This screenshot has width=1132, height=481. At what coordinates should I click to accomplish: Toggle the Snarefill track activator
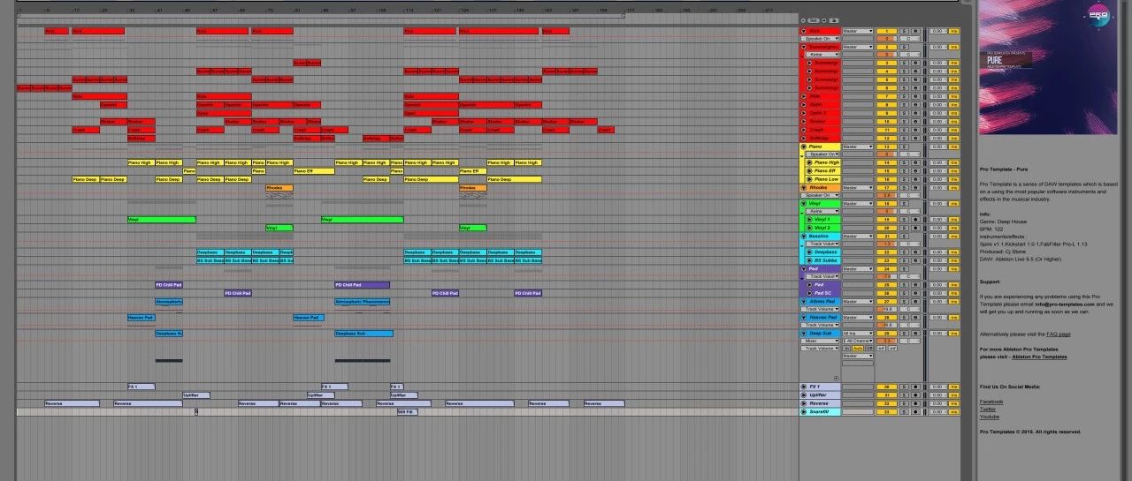(886, 411)
